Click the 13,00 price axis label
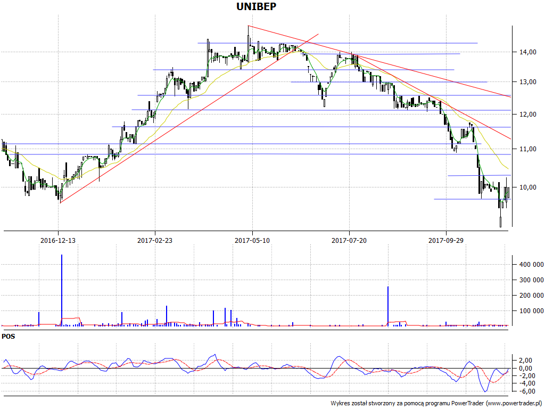 pos(527,82)
